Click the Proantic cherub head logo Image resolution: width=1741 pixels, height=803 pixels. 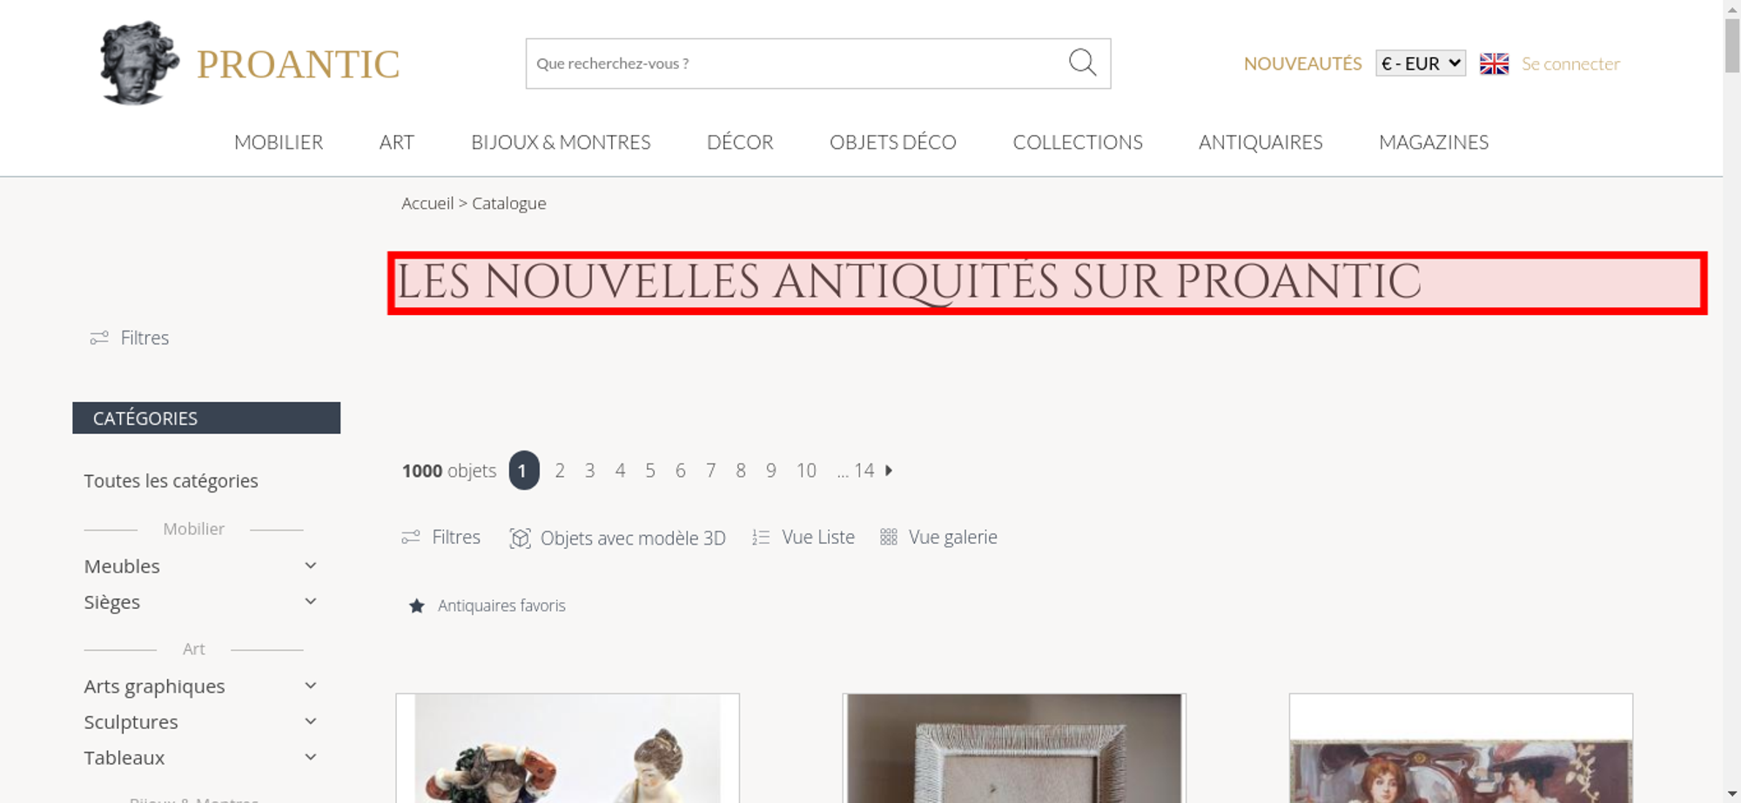(x=139, y=64)
